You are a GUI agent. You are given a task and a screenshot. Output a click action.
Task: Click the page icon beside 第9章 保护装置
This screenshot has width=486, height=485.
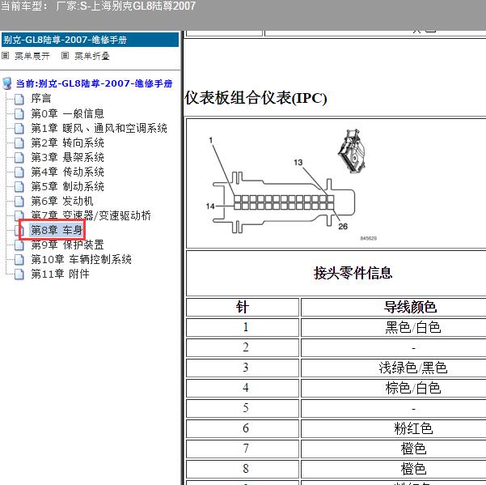19,245
